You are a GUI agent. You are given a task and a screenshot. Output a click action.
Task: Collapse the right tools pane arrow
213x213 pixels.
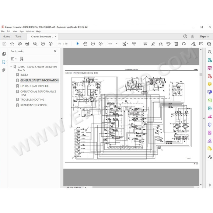click(x=204, y=118)
